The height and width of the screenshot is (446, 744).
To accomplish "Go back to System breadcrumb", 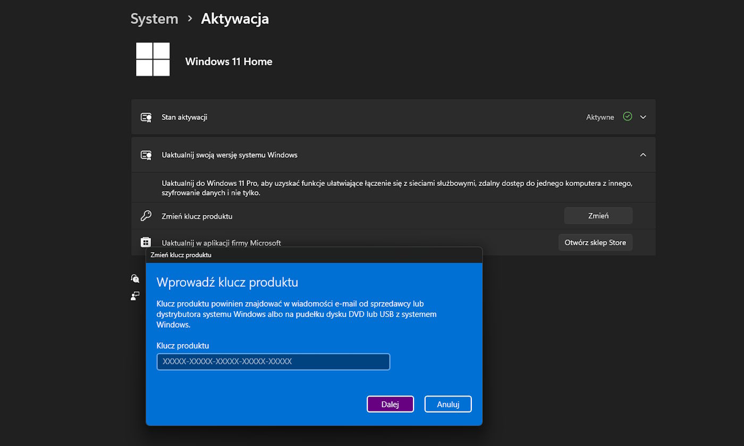I will point(154,19).
